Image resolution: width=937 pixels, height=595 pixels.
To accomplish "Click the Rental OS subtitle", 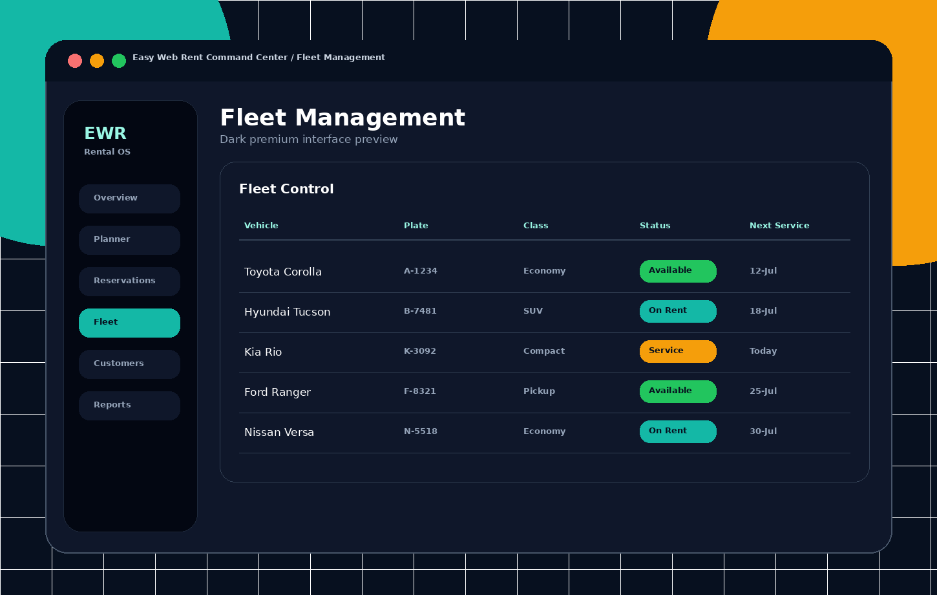I will click(x=107, y=152).
